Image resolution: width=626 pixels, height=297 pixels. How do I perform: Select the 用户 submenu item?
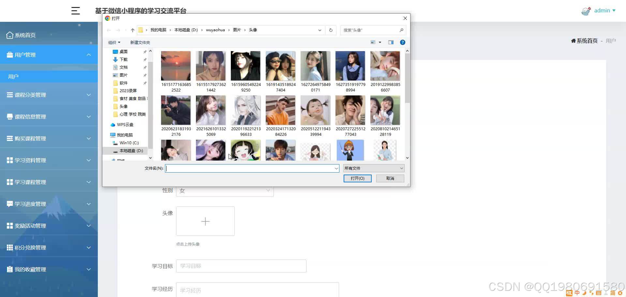point(13,76)
